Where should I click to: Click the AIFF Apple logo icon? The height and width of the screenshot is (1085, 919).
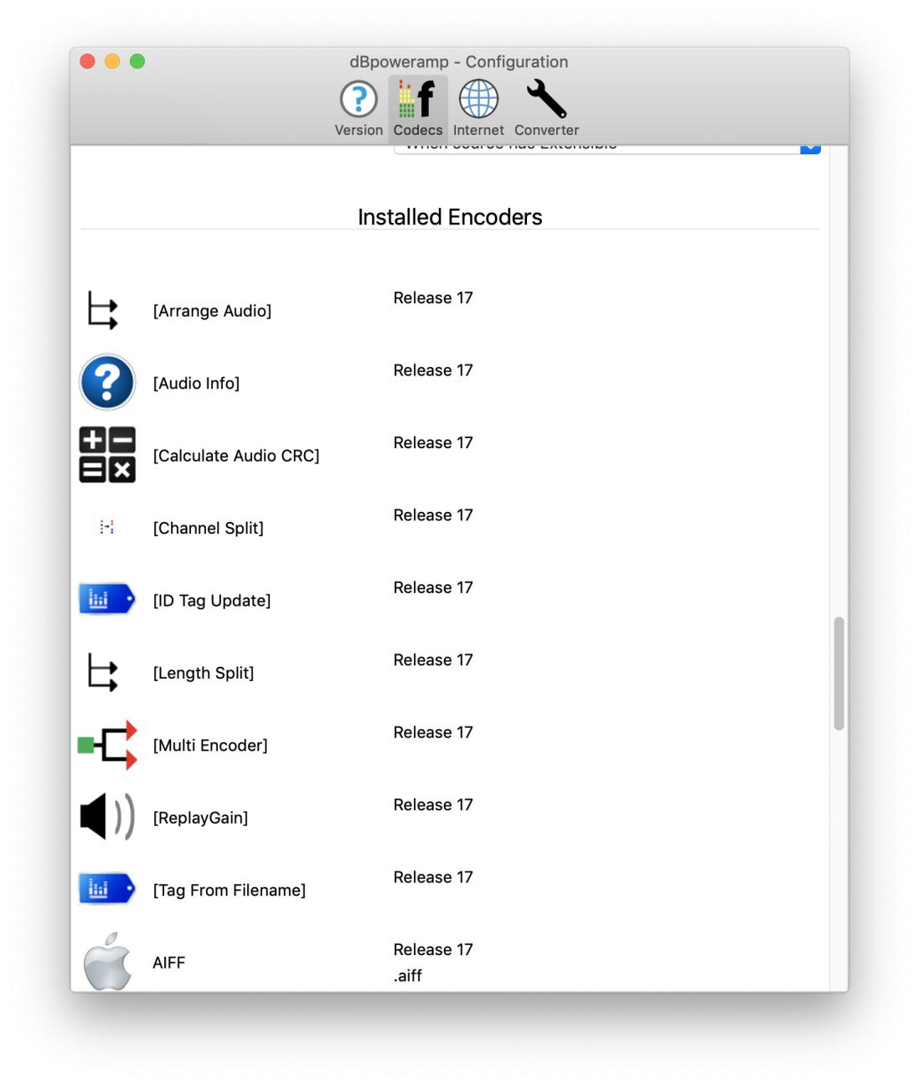[107, 962]
